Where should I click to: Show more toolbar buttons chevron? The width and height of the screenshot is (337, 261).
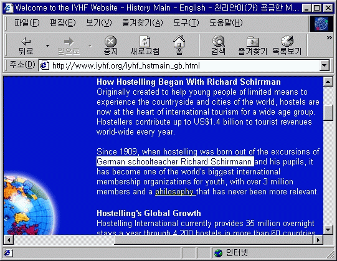pos(330,38)
